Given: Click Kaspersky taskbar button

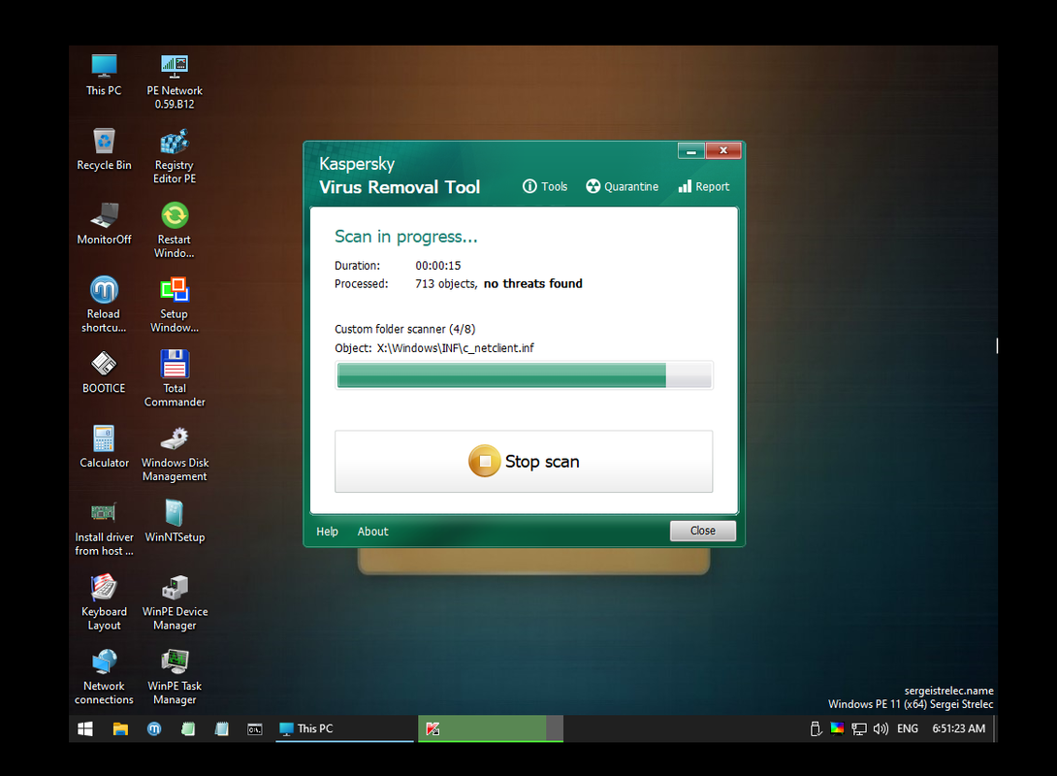Looking at the screenshot, I should point(490,728).
